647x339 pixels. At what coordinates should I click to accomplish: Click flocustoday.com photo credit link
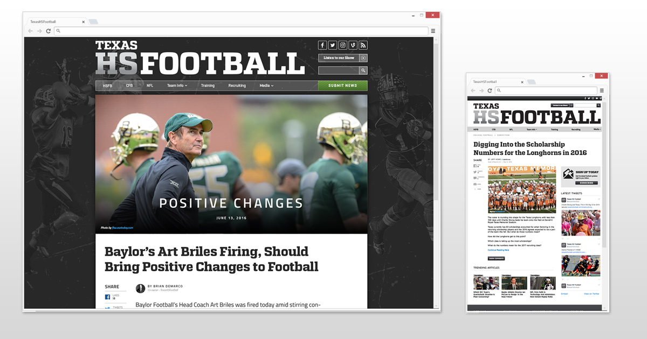pyautogui.click(x=122, y=228)
